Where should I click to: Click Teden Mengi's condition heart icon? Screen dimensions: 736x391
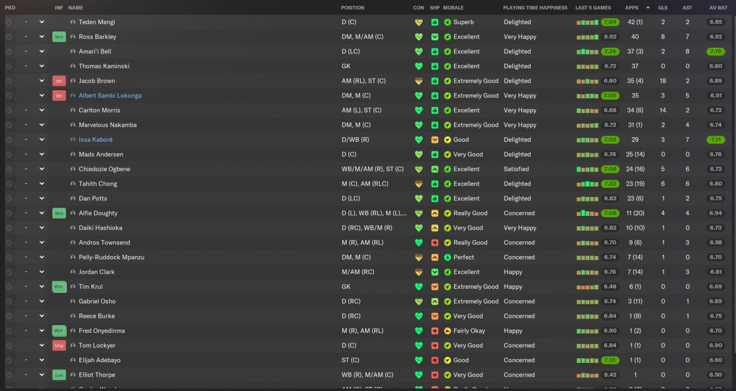pyautogui.click(x=419, y=22)
